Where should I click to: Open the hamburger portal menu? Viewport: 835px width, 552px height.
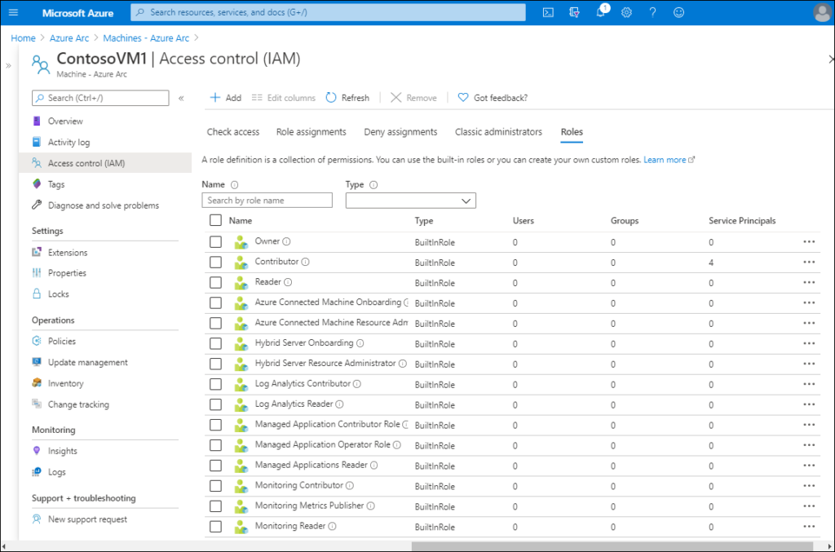pos(13,12)
